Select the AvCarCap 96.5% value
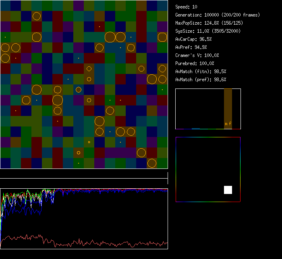The width and height of the screenshot is (282, 259). [x=193, y=39]
